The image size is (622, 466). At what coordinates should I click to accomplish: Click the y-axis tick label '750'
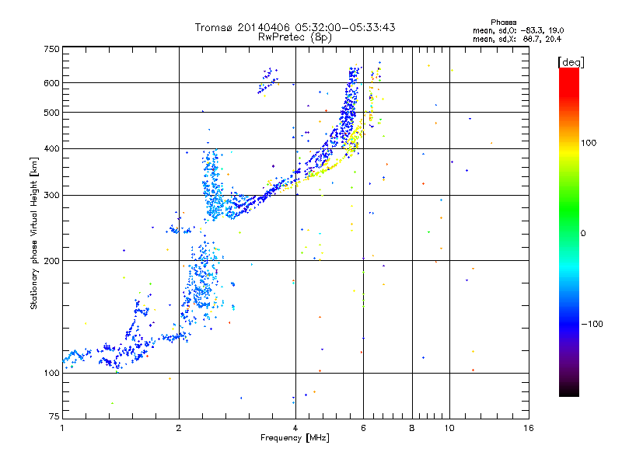tap(51, 49)
